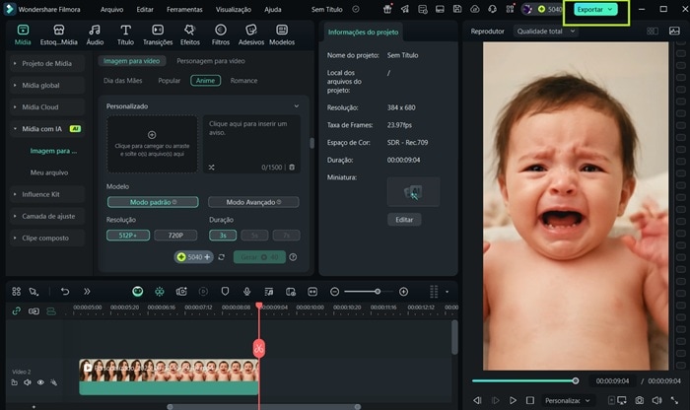Expand Camada de ajuste item
Image resolution: width=690 pixels, height=410 pixels.
[46, 216]
